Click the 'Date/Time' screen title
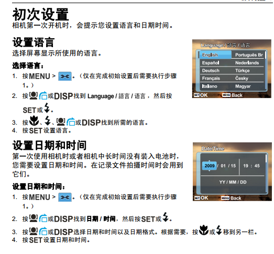This screenshot has height=254, width=274. (213, 149)
